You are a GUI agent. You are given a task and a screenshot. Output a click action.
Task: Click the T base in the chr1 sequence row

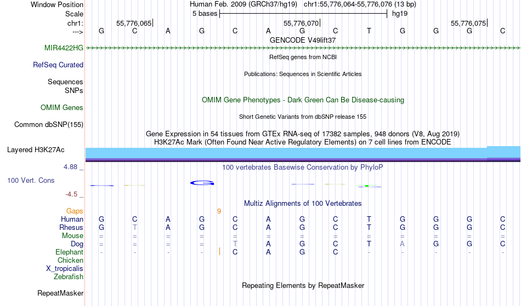point(369,31)
